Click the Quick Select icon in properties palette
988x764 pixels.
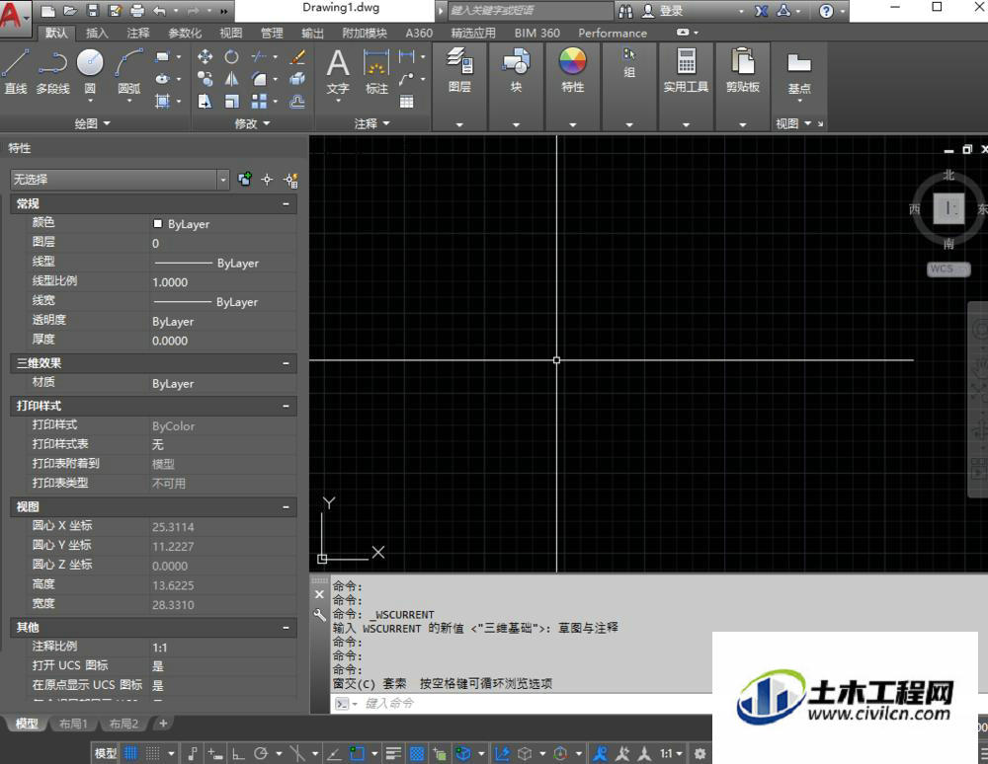pyautogui.click(x=290, y=180)
